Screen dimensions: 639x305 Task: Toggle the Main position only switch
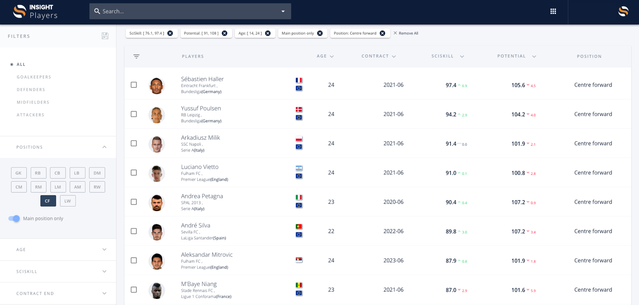(14, 219)
